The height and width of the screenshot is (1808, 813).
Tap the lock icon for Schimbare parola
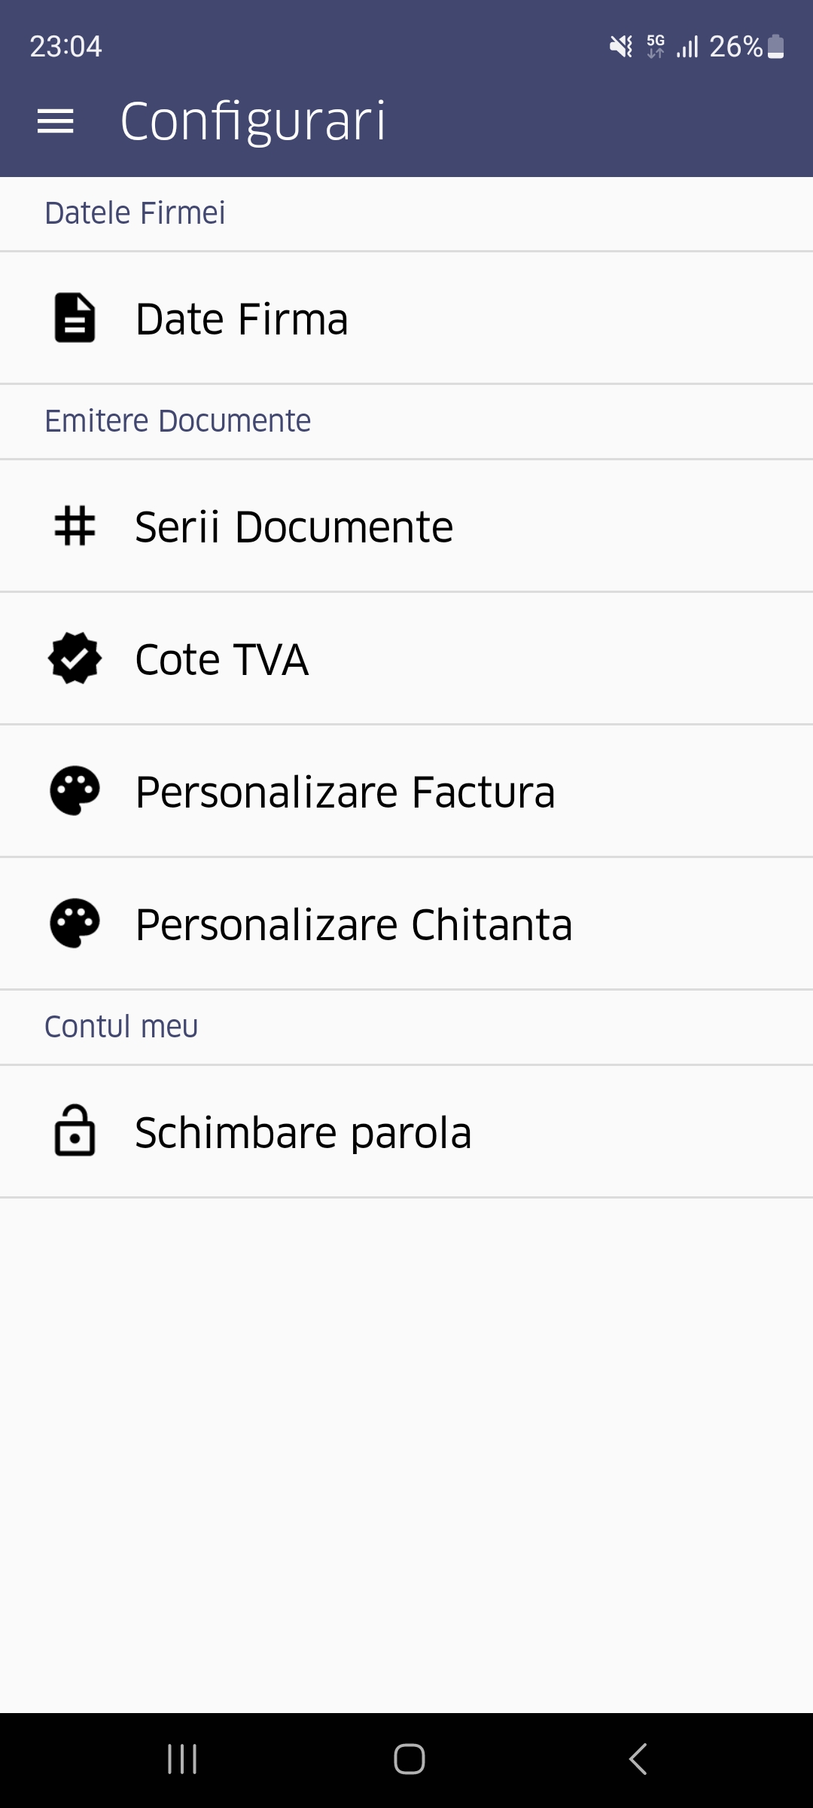coord(75,1131)
